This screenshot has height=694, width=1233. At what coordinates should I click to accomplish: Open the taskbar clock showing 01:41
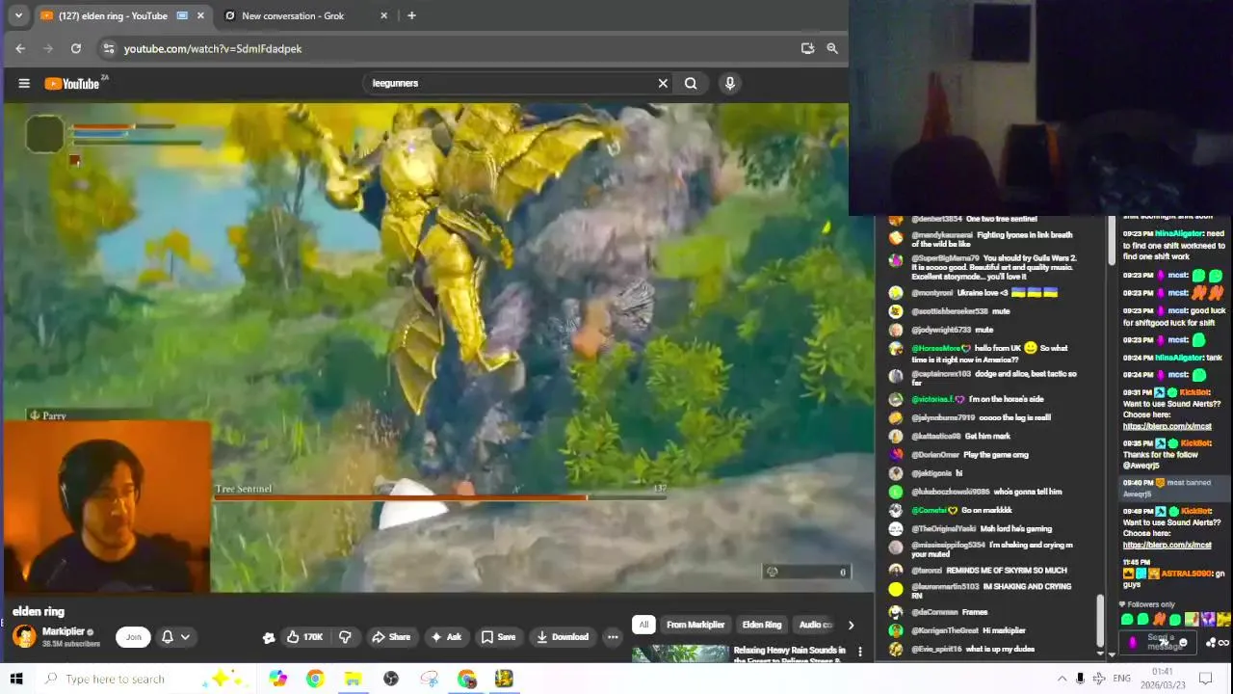click(x=1162, y=679)
